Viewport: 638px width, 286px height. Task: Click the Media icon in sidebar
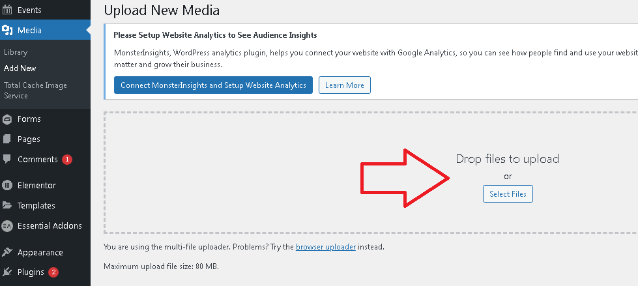coord(7,30)
